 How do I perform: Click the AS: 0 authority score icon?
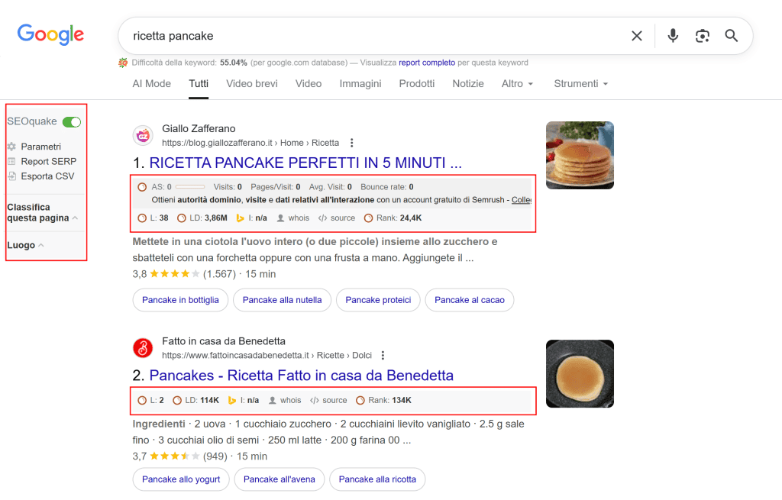[x=142, y=187]
